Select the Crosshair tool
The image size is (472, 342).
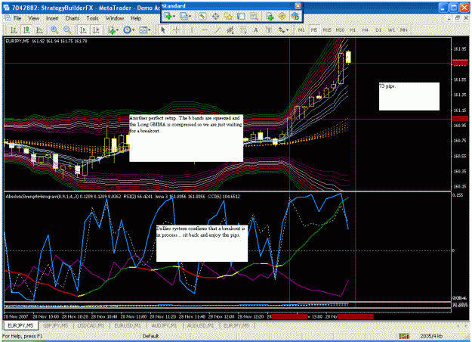click(x=177, y=30)
